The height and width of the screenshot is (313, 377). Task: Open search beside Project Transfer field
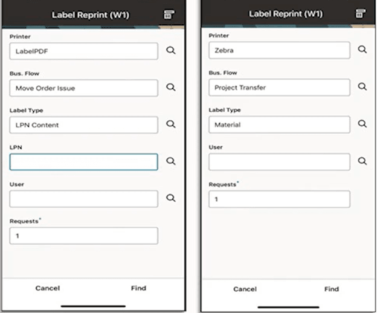click(x=362, y=86)
